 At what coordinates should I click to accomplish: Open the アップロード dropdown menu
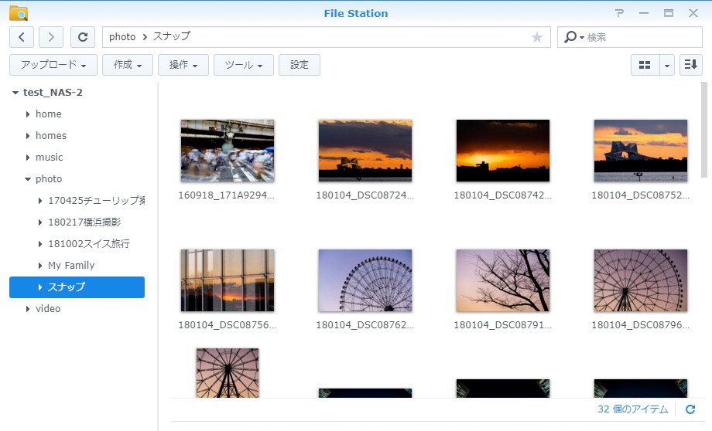[53, 65]
